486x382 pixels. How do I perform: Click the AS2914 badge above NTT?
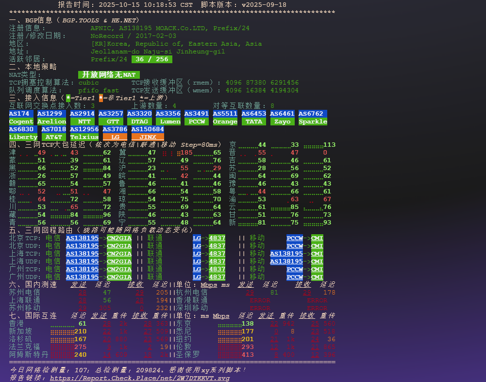82,114
